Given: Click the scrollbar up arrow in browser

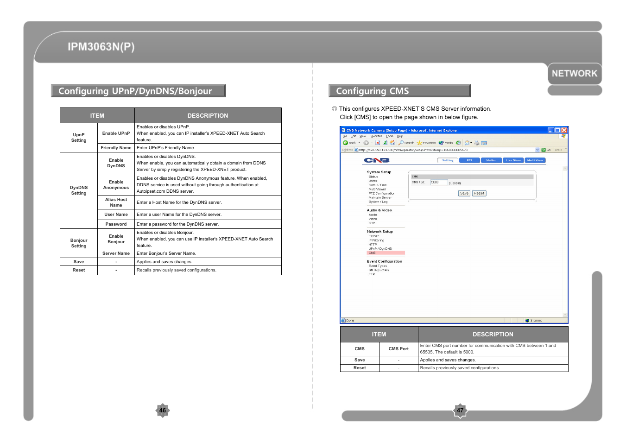Looking at the screenshot, I should coord(565,168).
